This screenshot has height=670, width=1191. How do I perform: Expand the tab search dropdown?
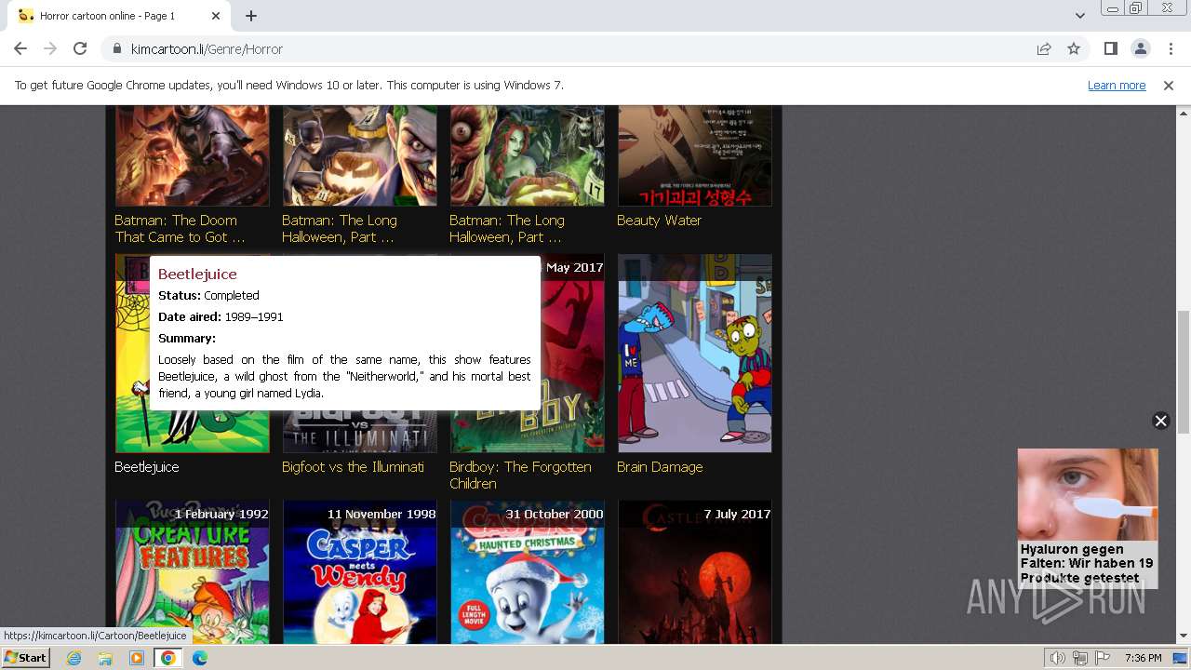[1079, 16]
